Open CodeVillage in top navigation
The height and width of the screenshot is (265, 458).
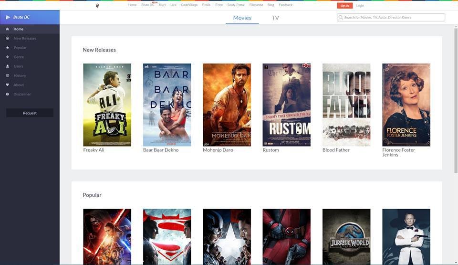(x=189, y=5)
